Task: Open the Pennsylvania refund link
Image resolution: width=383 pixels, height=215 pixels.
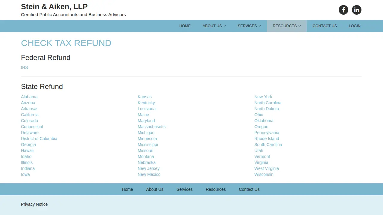Action: (x=267, y=133)
